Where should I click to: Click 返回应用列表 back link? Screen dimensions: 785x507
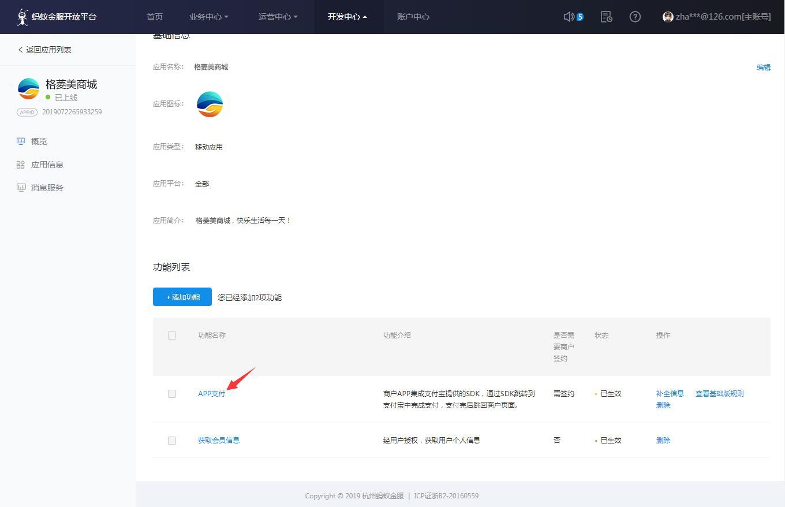[x=45, y=50]
